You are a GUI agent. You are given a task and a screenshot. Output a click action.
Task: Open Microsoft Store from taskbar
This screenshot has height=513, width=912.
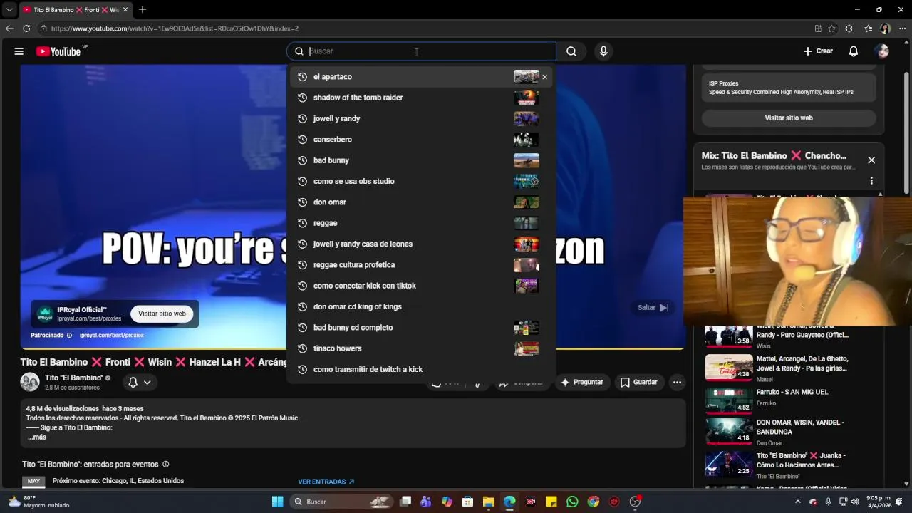tap(467, 502)
